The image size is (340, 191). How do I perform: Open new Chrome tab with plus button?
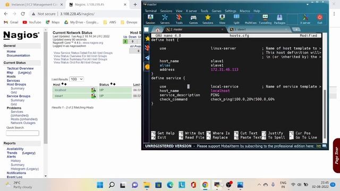pos(135,4)
